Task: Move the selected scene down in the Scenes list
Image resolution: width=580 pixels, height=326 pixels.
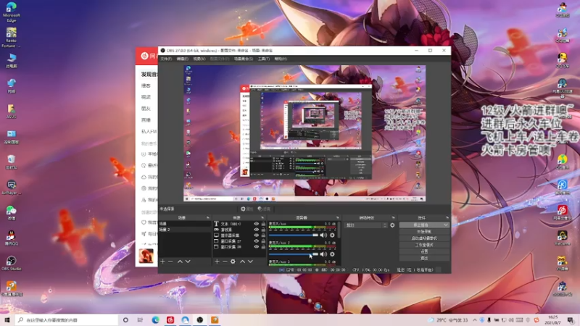Action: 188,262
